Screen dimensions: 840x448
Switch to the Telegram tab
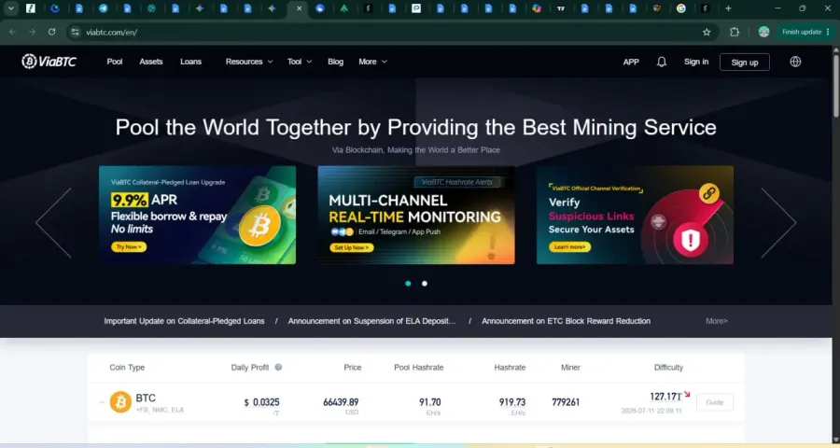(x=104, y=8)
